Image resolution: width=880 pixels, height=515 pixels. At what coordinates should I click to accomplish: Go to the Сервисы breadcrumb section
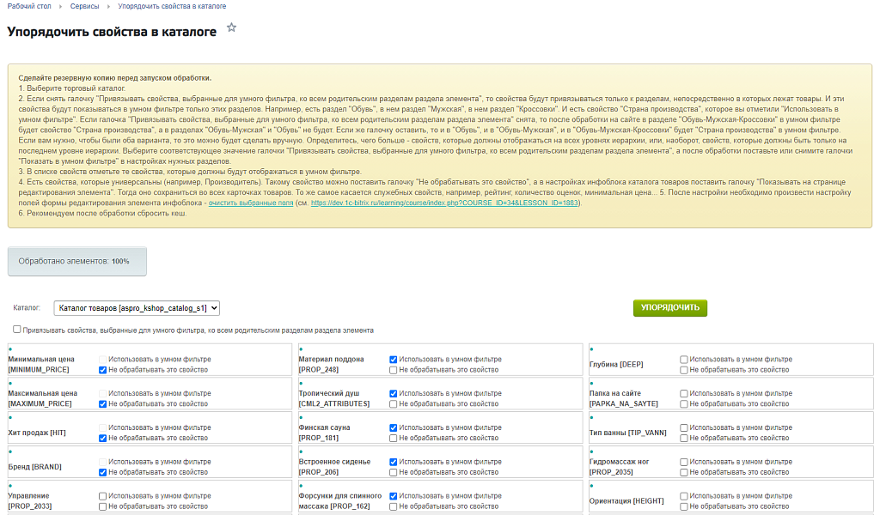point(84,6)
